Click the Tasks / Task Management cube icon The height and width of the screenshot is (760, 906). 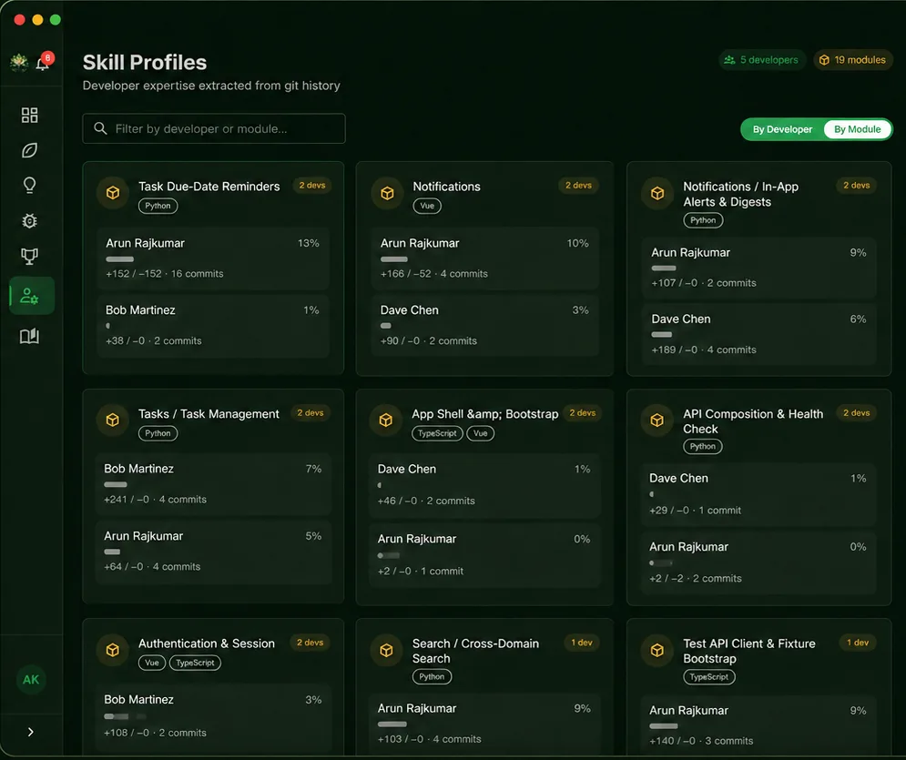tap(113, 420)
